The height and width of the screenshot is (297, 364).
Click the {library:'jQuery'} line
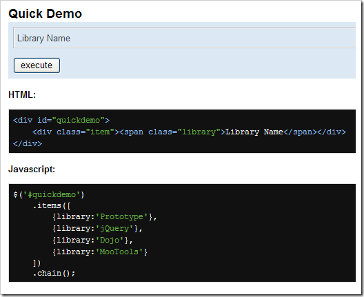pos(97,229)
